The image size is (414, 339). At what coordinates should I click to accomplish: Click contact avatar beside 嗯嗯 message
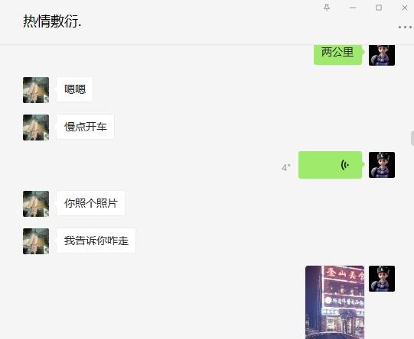36,90
